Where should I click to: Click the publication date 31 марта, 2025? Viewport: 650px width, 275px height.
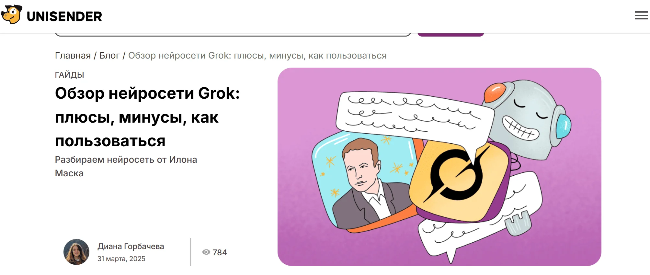[x=121, y=259]
